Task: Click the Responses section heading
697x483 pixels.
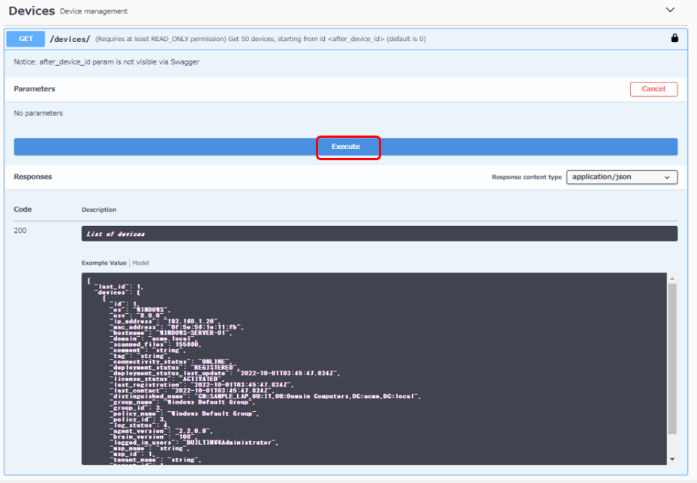Action: pyautogui.click(x=33, y=177)
